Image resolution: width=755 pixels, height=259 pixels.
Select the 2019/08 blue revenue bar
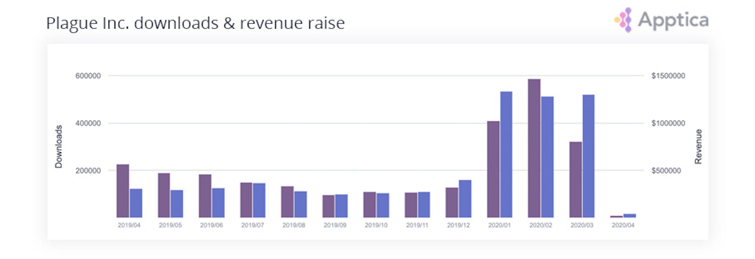300,204
